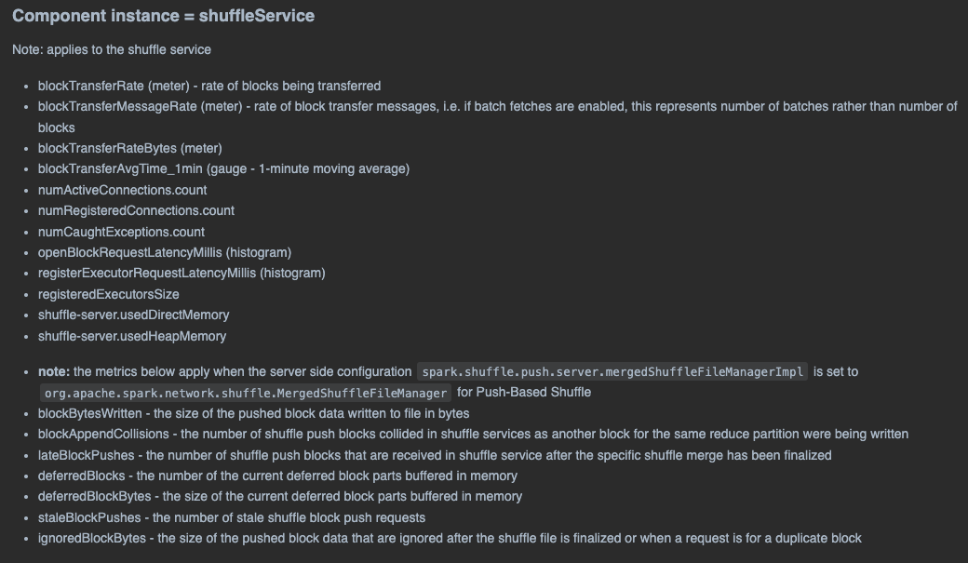Click the staleBlockPushes metric description
The height and width of the screenshot is (563, 968).
[232, 518]
